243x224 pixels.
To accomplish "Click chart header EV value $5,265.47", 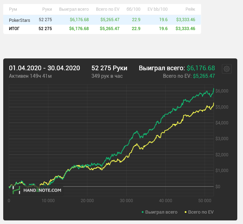I will click(204, 76).
